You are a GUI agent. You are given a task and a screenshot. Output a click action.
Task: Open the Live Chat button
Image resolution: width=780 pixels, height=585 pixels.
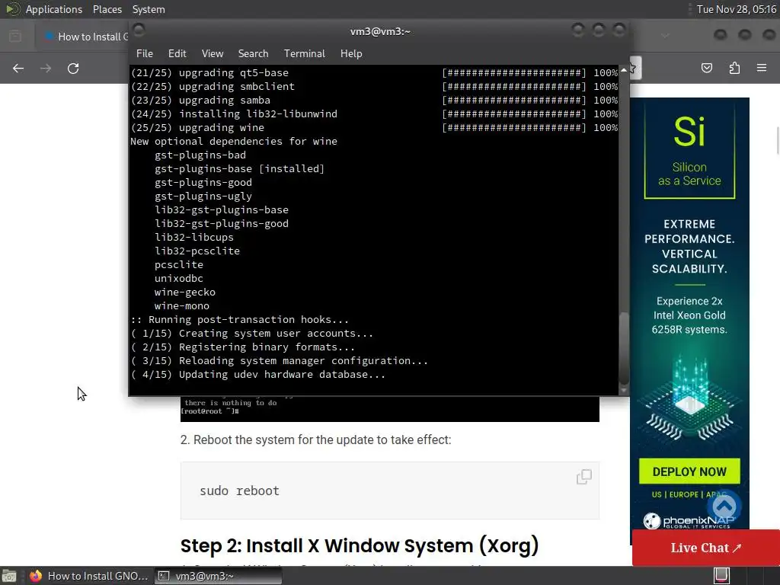[706, 548]
